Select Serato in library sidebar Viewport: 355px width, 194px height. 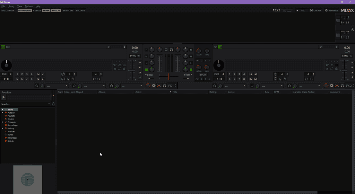(x=10, y=141)
